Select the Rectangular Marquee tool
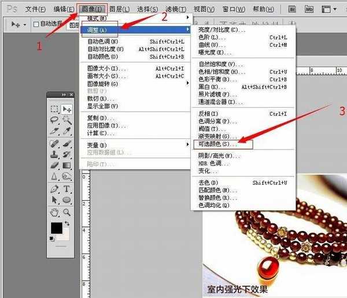 [x=54, y=109]
